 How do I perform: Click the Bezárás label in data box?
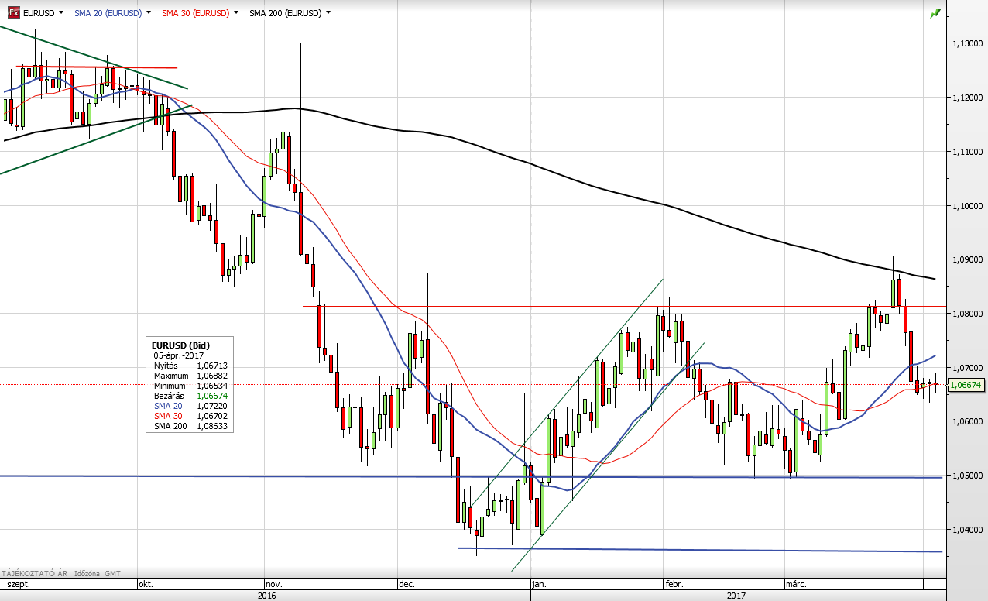click(168, 395)
